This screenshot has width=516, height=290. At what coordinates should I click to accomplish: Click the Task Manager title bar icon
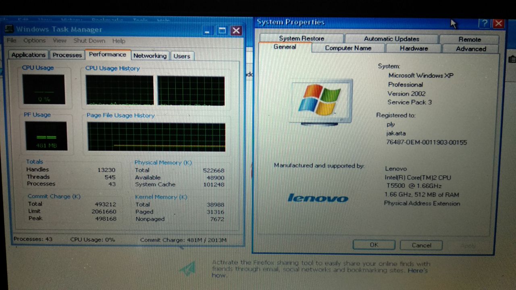(x=9, y=29)
